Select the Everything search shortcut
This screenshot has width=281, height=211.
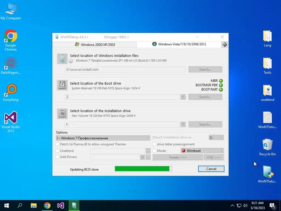[x=11, y=93]
